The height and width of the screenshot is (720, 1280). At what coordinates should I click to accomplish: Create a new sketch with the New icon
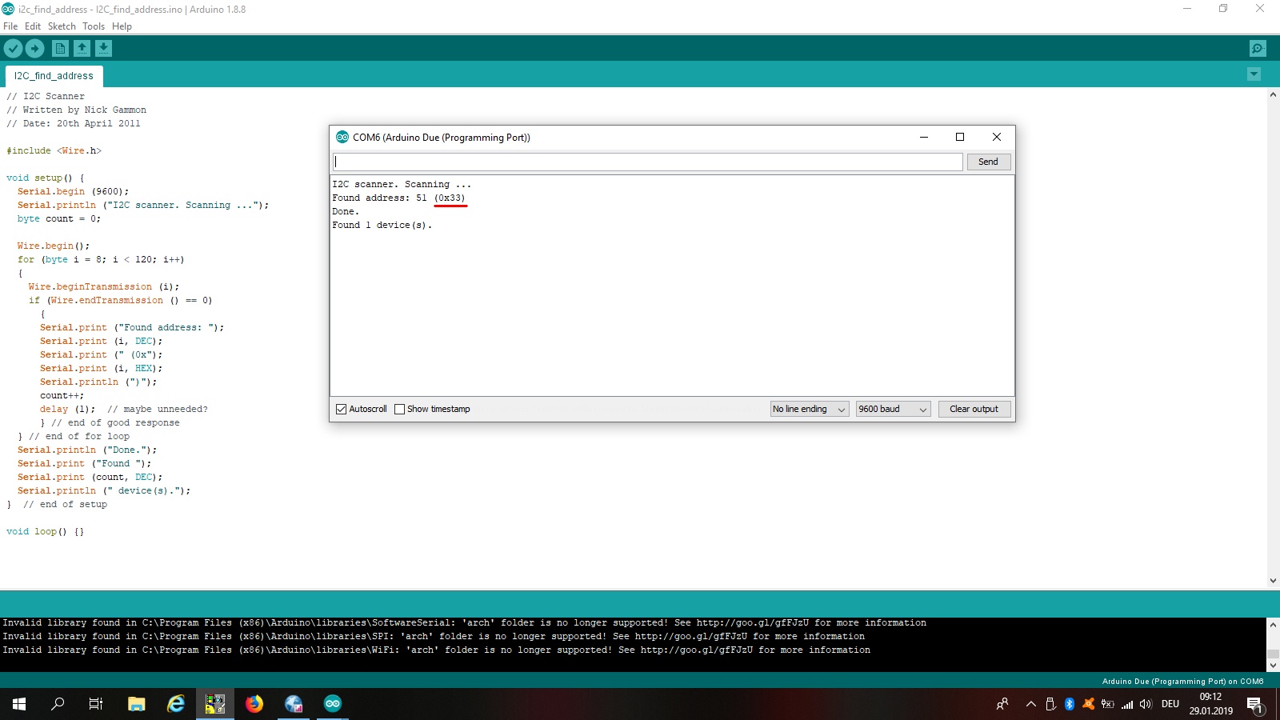pos(60,49)
